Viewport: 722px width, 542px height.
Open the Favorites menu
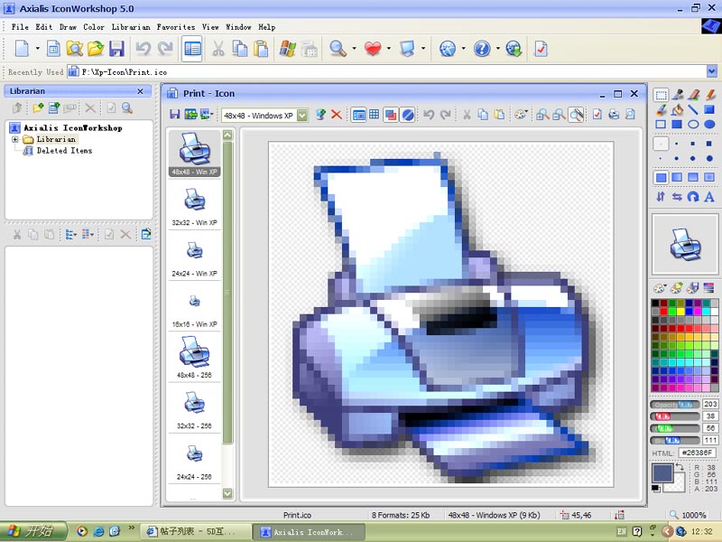point(176,27)
